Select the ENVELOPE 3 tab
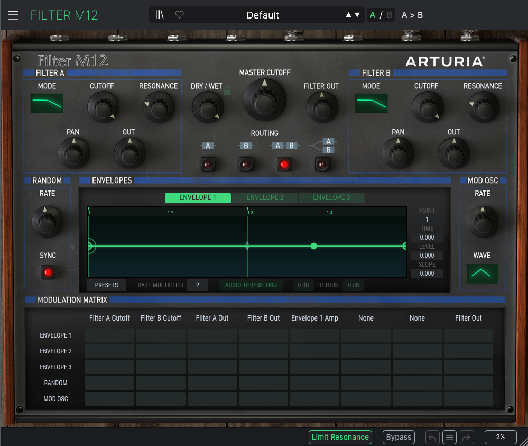Image resolution: width=528 pixels, height=446 pixels. coord(331,197)
